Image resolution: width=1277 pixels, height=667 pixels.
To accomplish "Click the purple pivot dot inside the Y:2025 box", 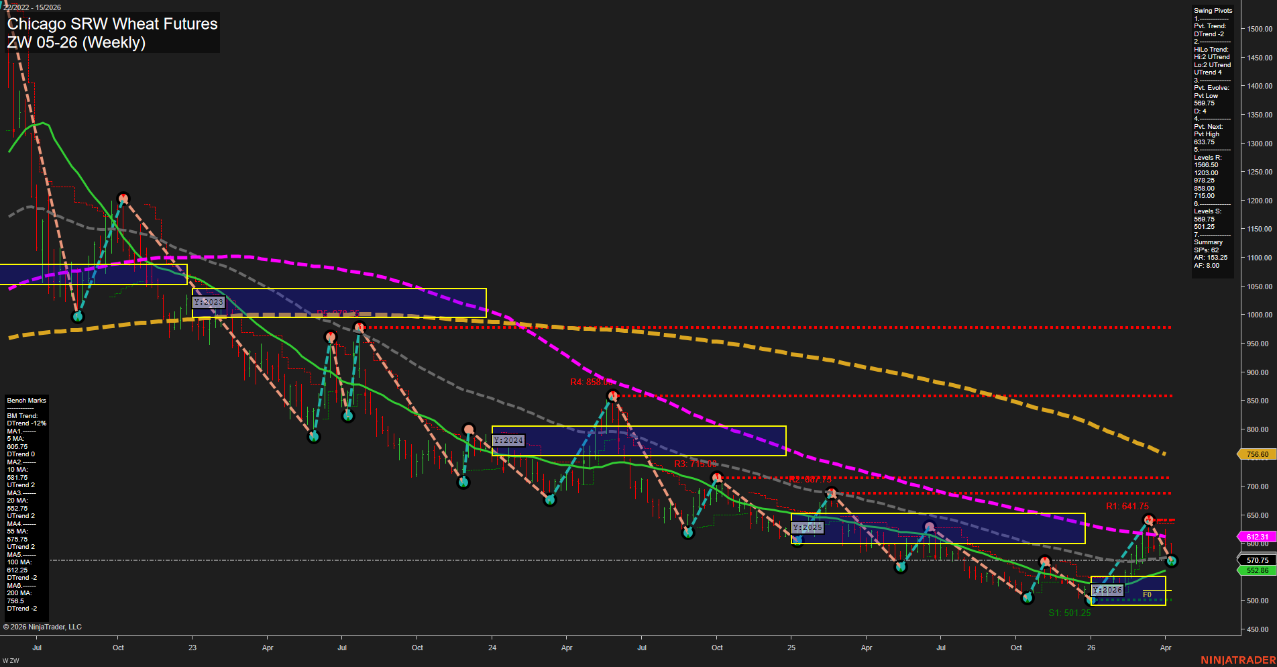I will click(x=929, y=526).
